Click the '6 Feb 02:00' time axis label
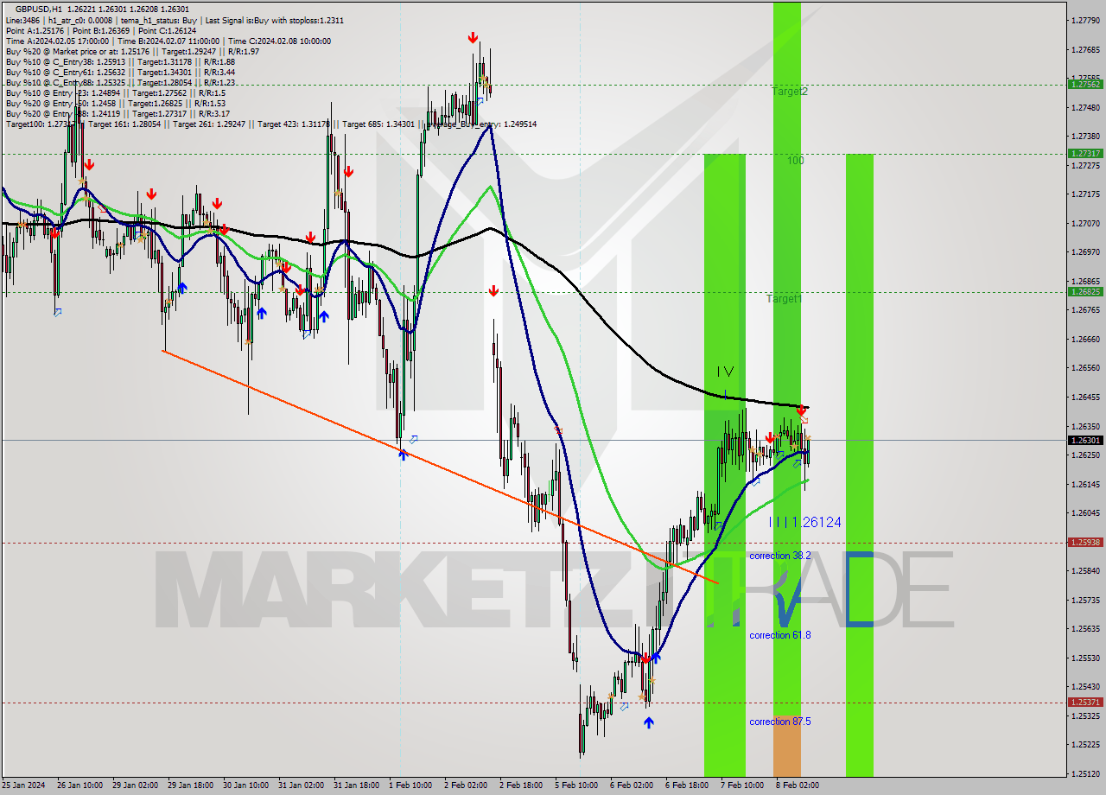This screenshot has width=1106, height=795. pyautogui.click(x=632, y=785)
